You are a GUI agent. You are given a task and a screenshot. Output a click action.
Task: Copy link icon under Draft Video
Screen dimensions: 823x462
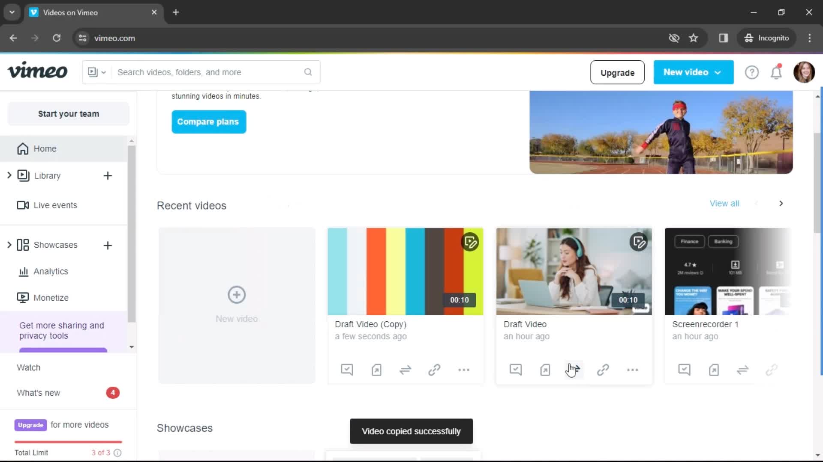[603, 370]
